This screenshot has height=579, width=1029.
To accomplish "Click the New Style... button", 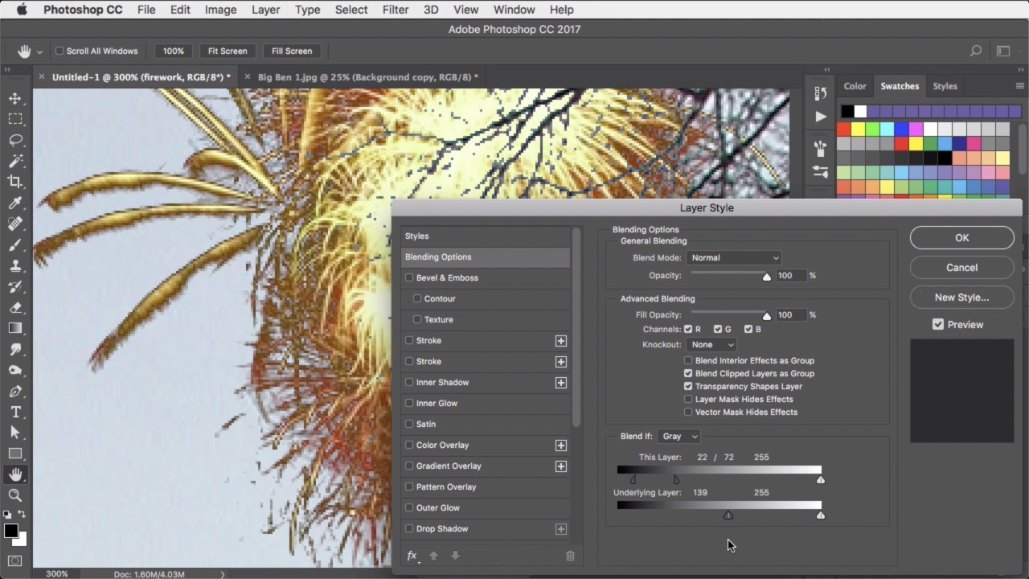I will point(961,297).
